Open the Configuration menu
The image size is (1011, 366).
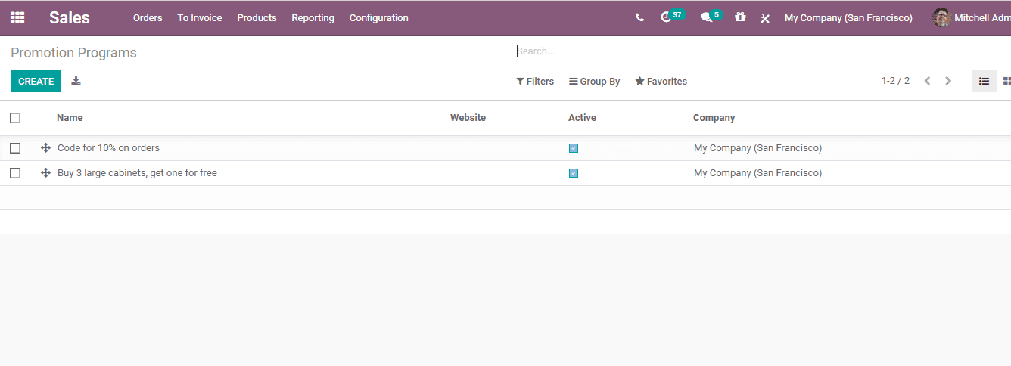[x=379, y=17]
